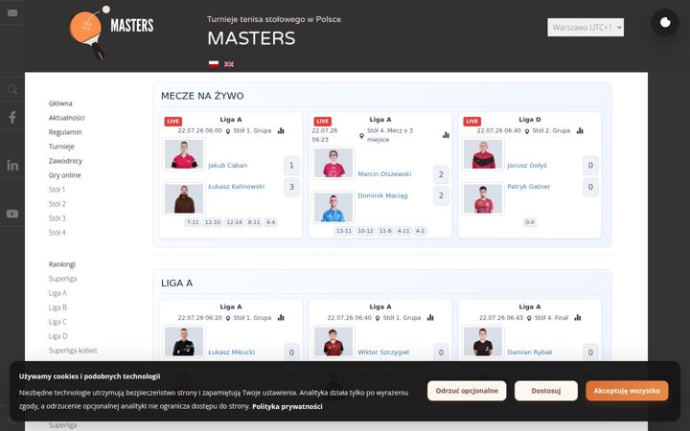Click location pin for Stół 4 Mecz o 3 miejsce
Viewport: 690px width, 431px height.
[361, 135]
